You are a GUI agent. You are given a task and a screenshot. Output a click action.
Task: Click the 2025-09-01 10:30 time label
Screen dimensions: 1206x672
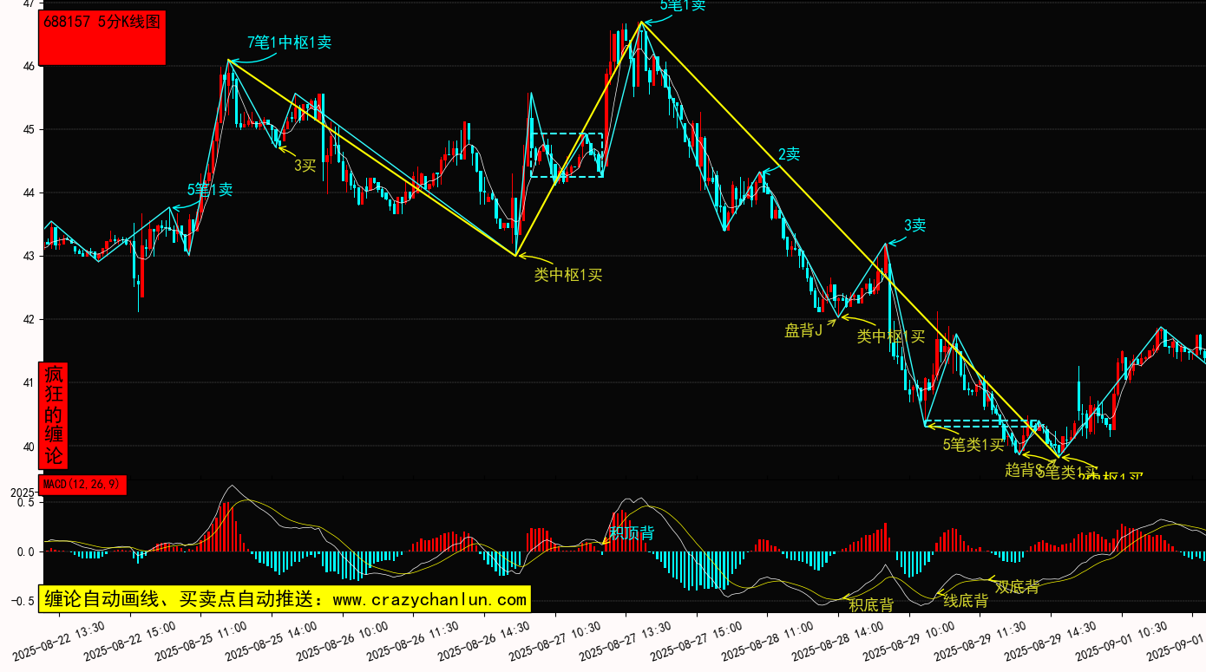(x=1123, y=641)
